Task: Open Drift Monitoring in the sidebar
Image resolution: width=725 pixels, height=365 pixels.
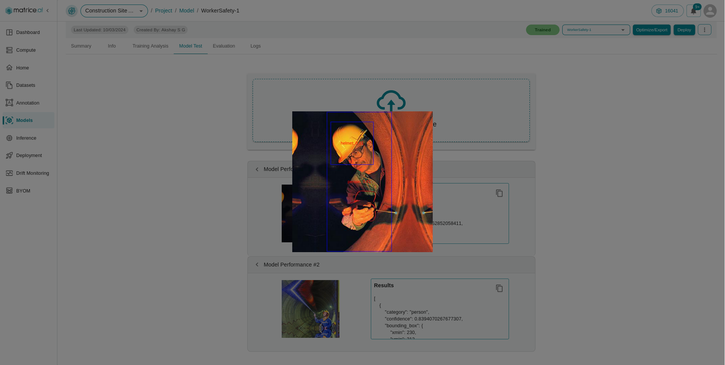Action: (28, 173)
